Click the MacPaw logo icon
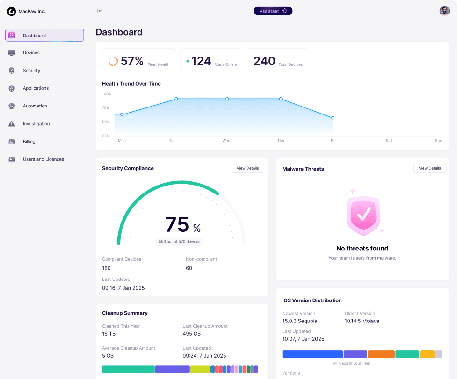This screenshot has width=457, height=379. (11, 11)
